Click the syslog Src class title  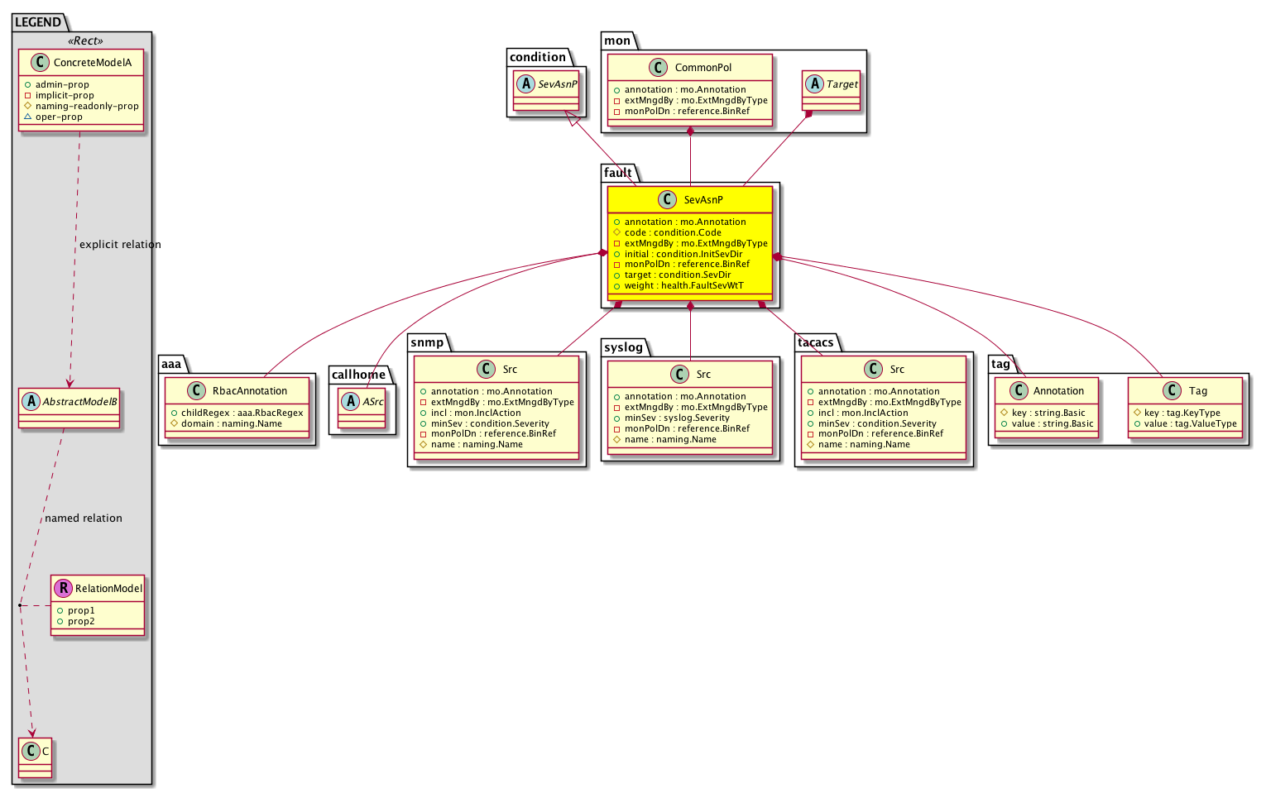point(703,375)
